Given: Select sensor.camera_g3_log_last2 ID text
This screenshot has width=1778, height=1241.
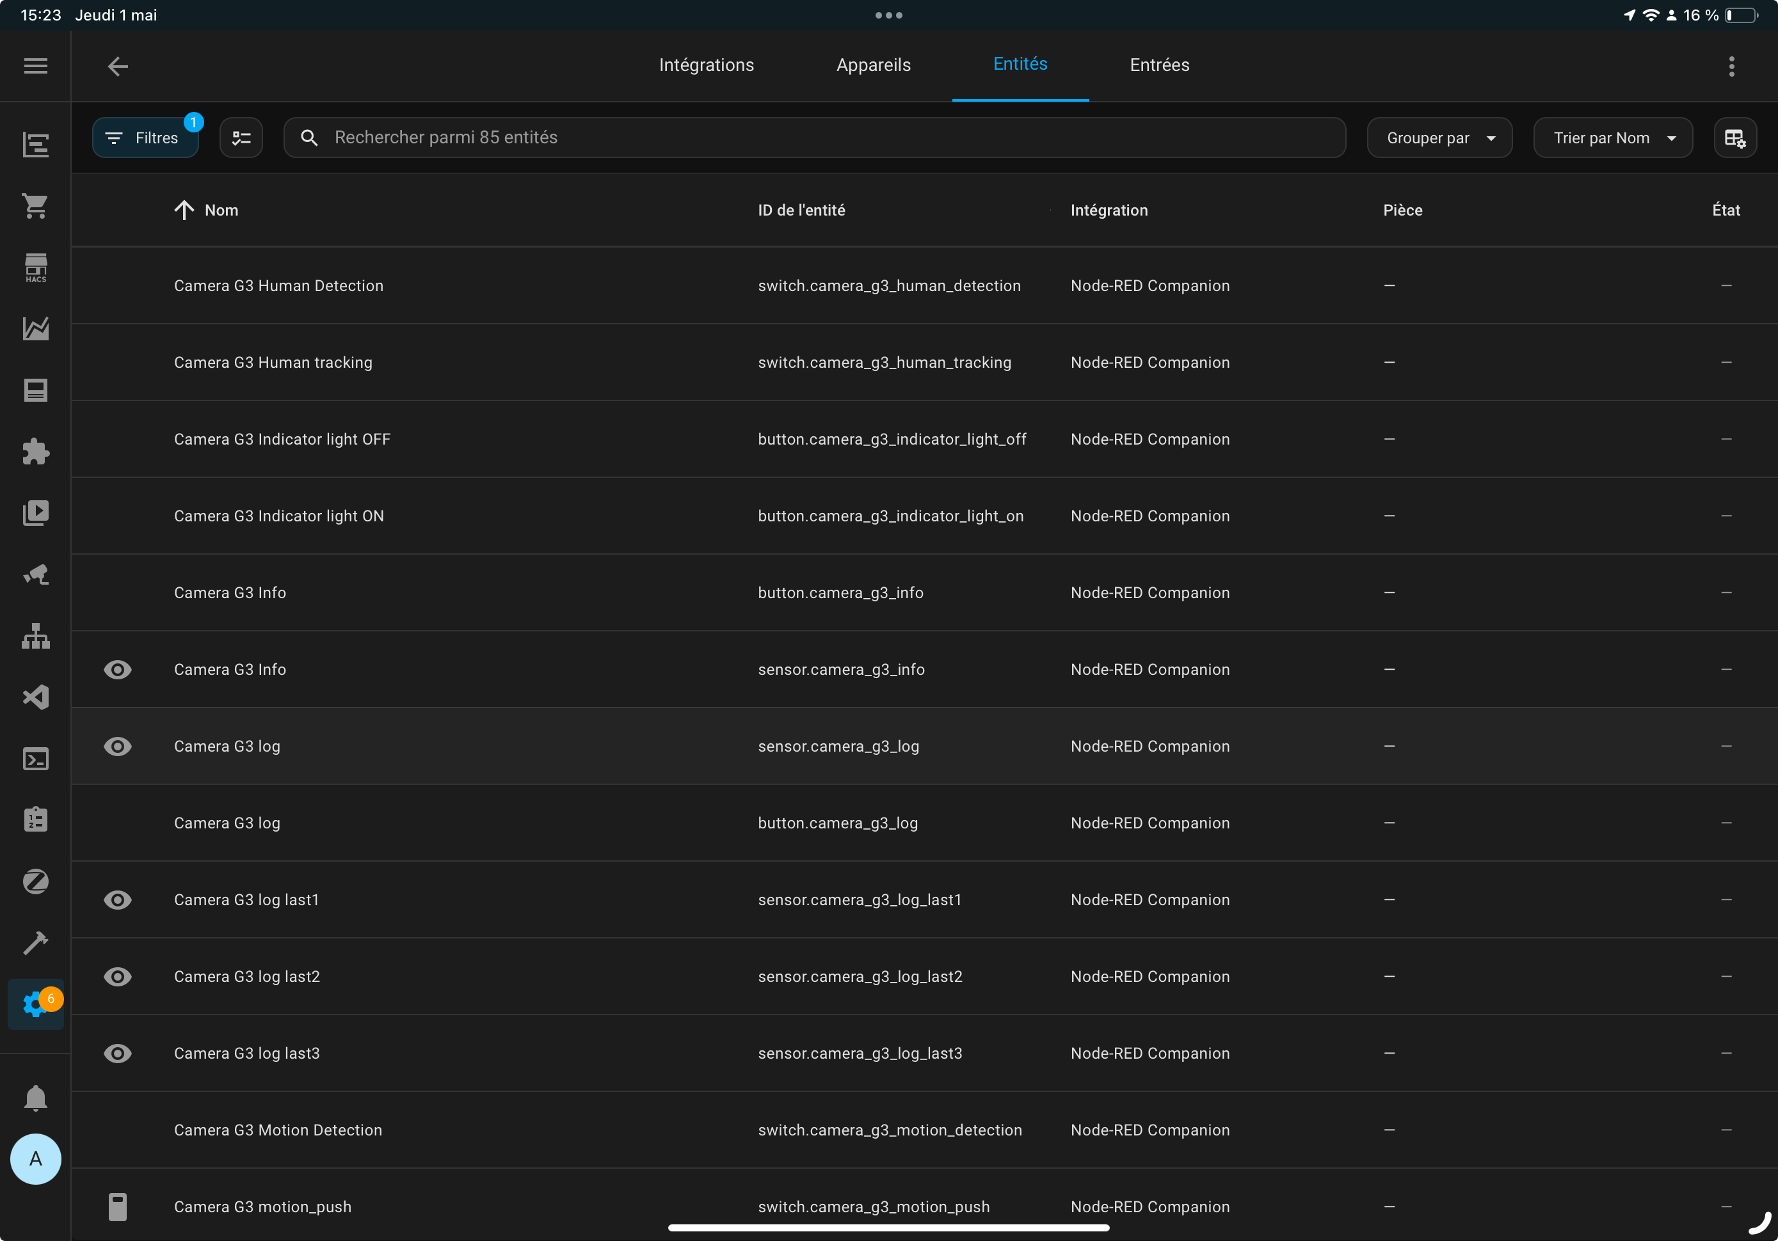Looking at the screenshot, I should point(860,976).
